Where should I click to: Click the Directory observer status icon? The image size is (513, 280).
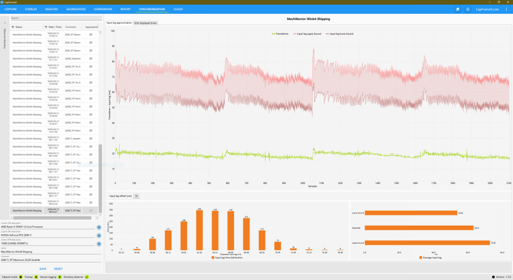point(87,277)
